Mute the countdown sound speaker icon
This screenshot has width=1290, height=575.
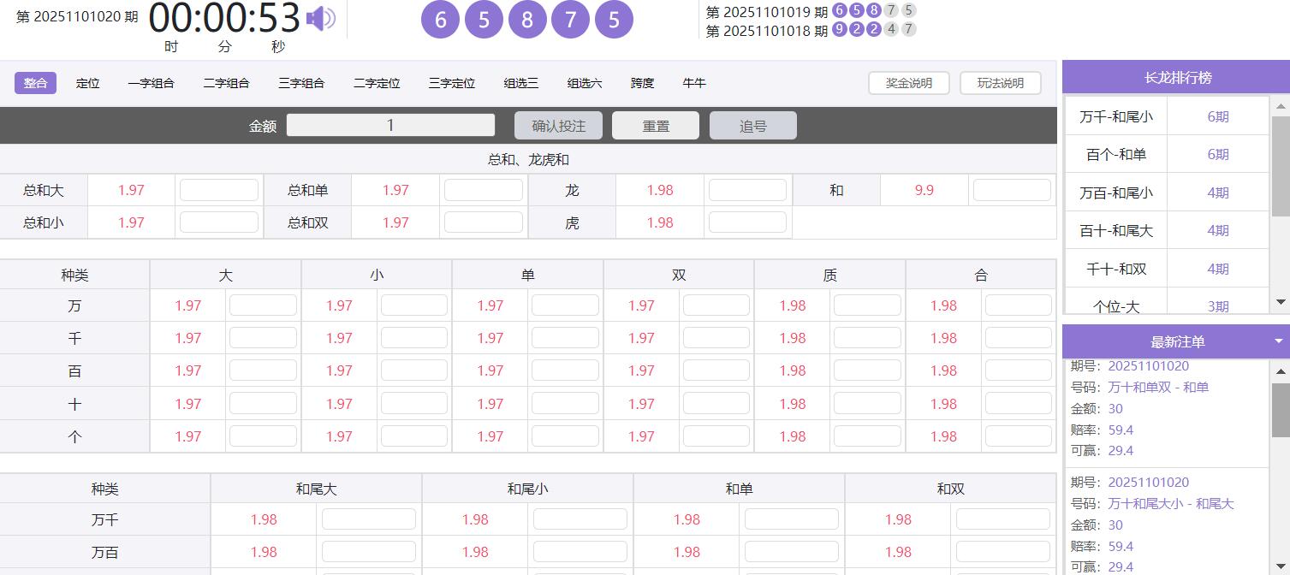click(x=321, y=19)
